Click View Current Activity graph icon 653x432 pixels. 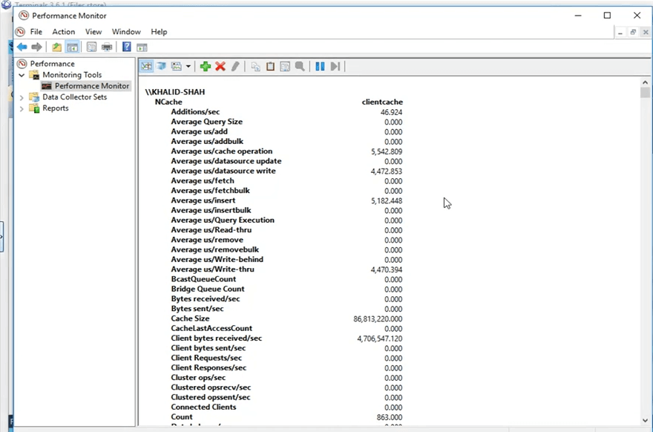(146, 66)
